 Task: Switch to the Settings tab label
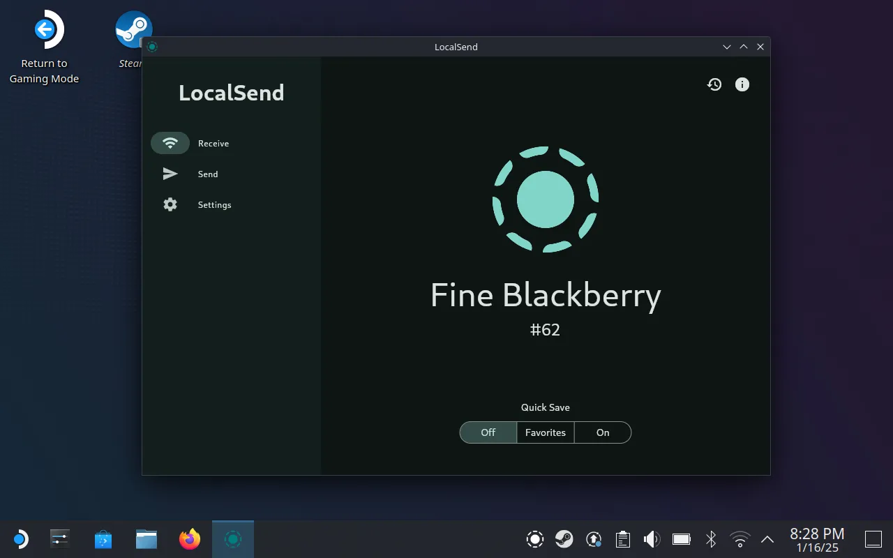click(x=214, y=205)
